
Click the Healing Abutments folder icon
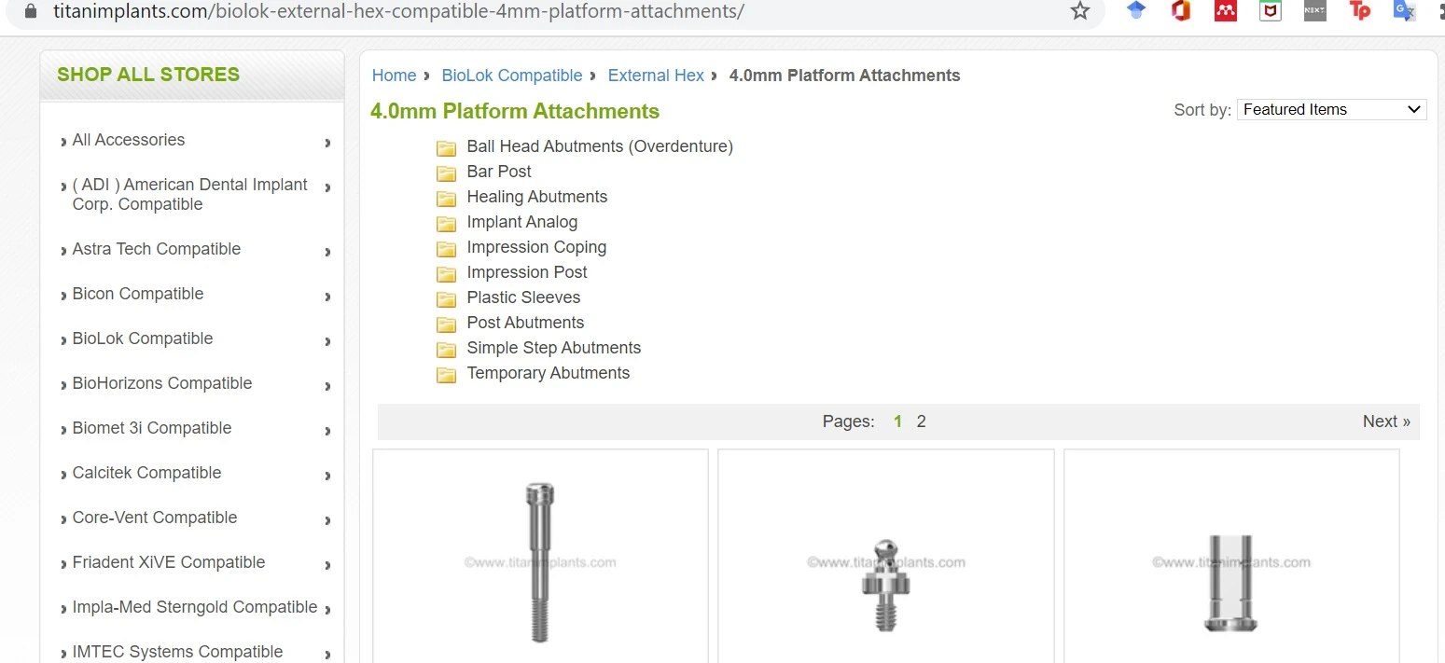point(447,199)
